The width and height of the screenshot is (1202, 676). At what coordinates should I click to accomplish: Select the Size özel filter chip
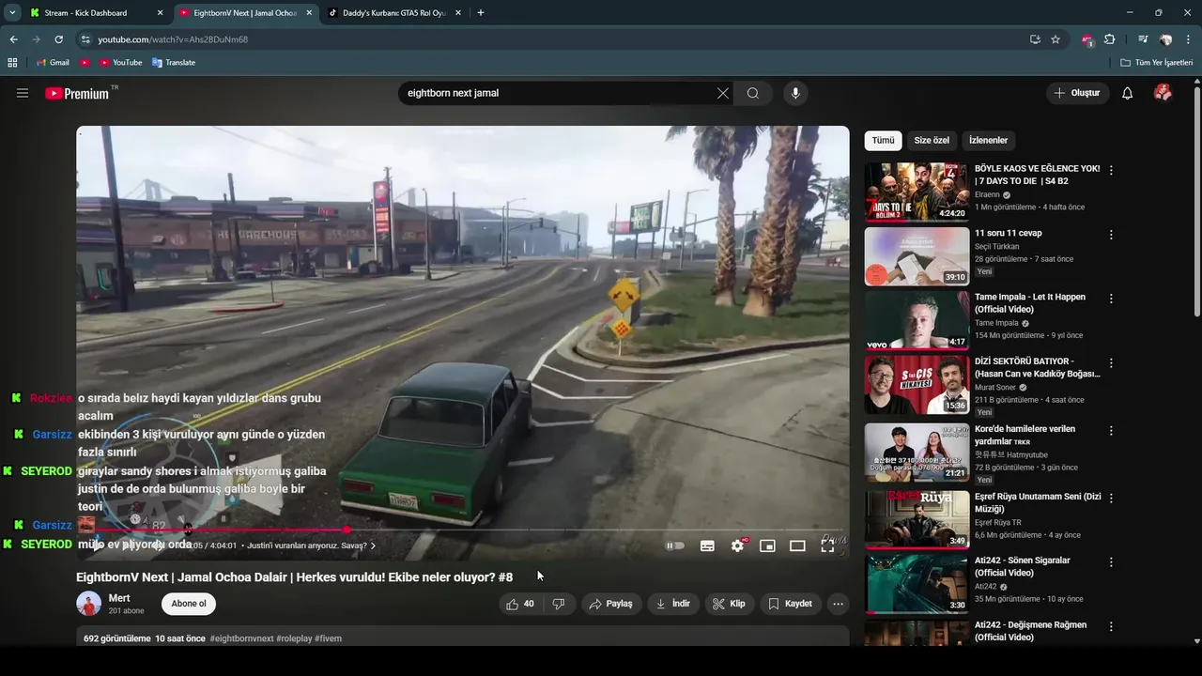pos(932,140)
